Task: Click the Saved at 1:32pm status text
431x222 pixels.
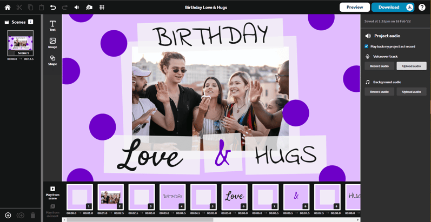Action: (x=388, y=21)
